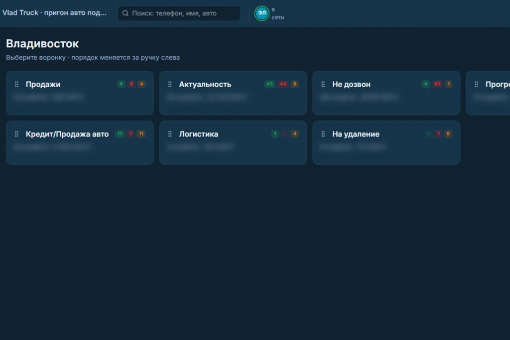510x340 pixels.
Task: Open the Кредит/Продажа авто funnel
Action: 80,143
